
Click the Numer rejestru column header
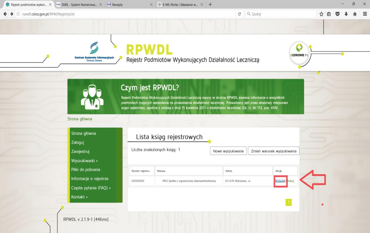coord(142,171)
